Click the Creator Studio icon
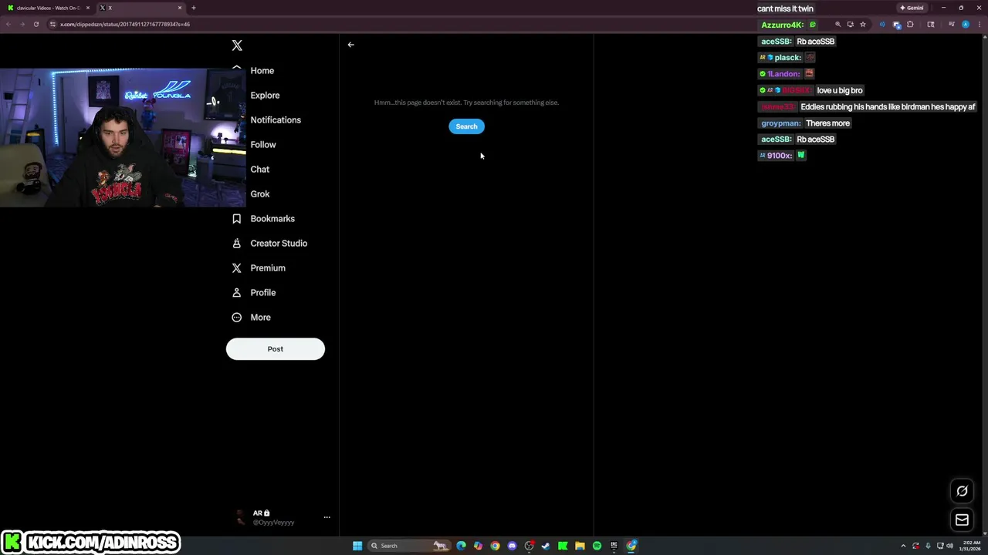Screen dimensions: 988x555 (237, 244)
